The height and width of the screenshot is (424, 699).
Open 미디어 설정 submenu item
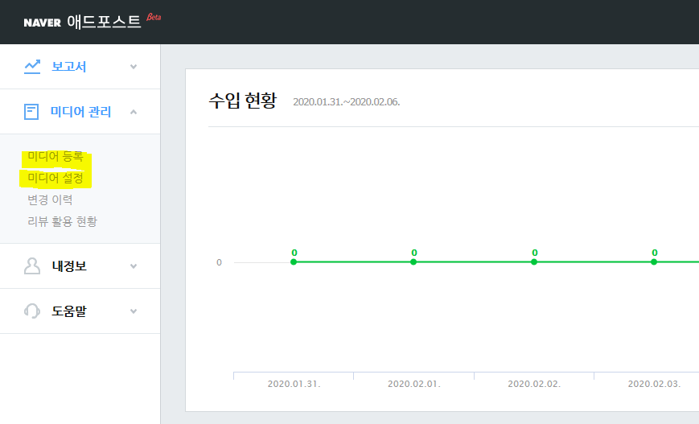[x=56, y=179]
